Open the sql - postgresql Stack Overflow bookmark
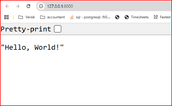The image size is (172, 106). pos(90,17)
